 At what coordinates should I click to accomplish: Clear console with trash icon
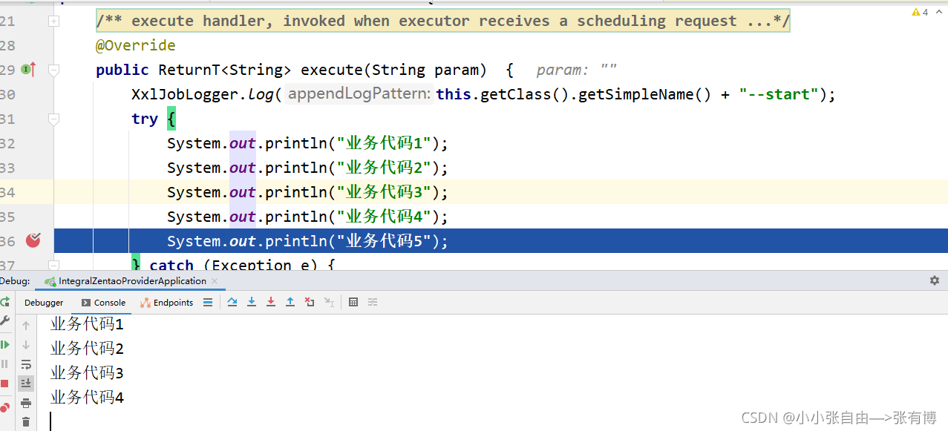tap(26, 422)
